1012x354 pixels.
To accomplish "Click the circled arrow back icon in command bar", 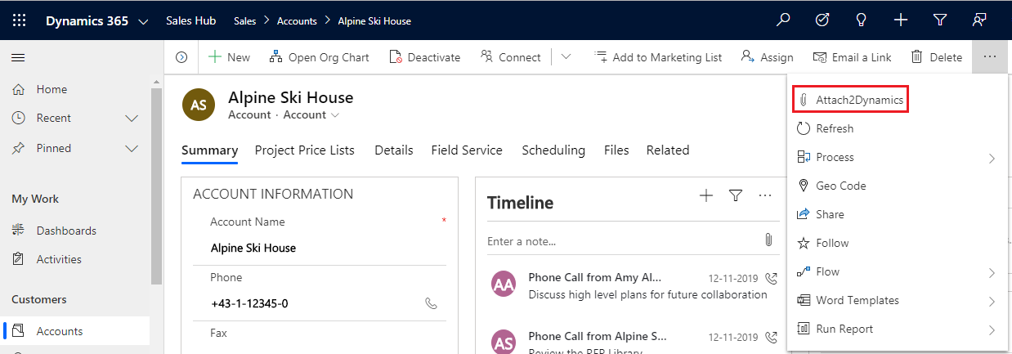I will point(181,57).
